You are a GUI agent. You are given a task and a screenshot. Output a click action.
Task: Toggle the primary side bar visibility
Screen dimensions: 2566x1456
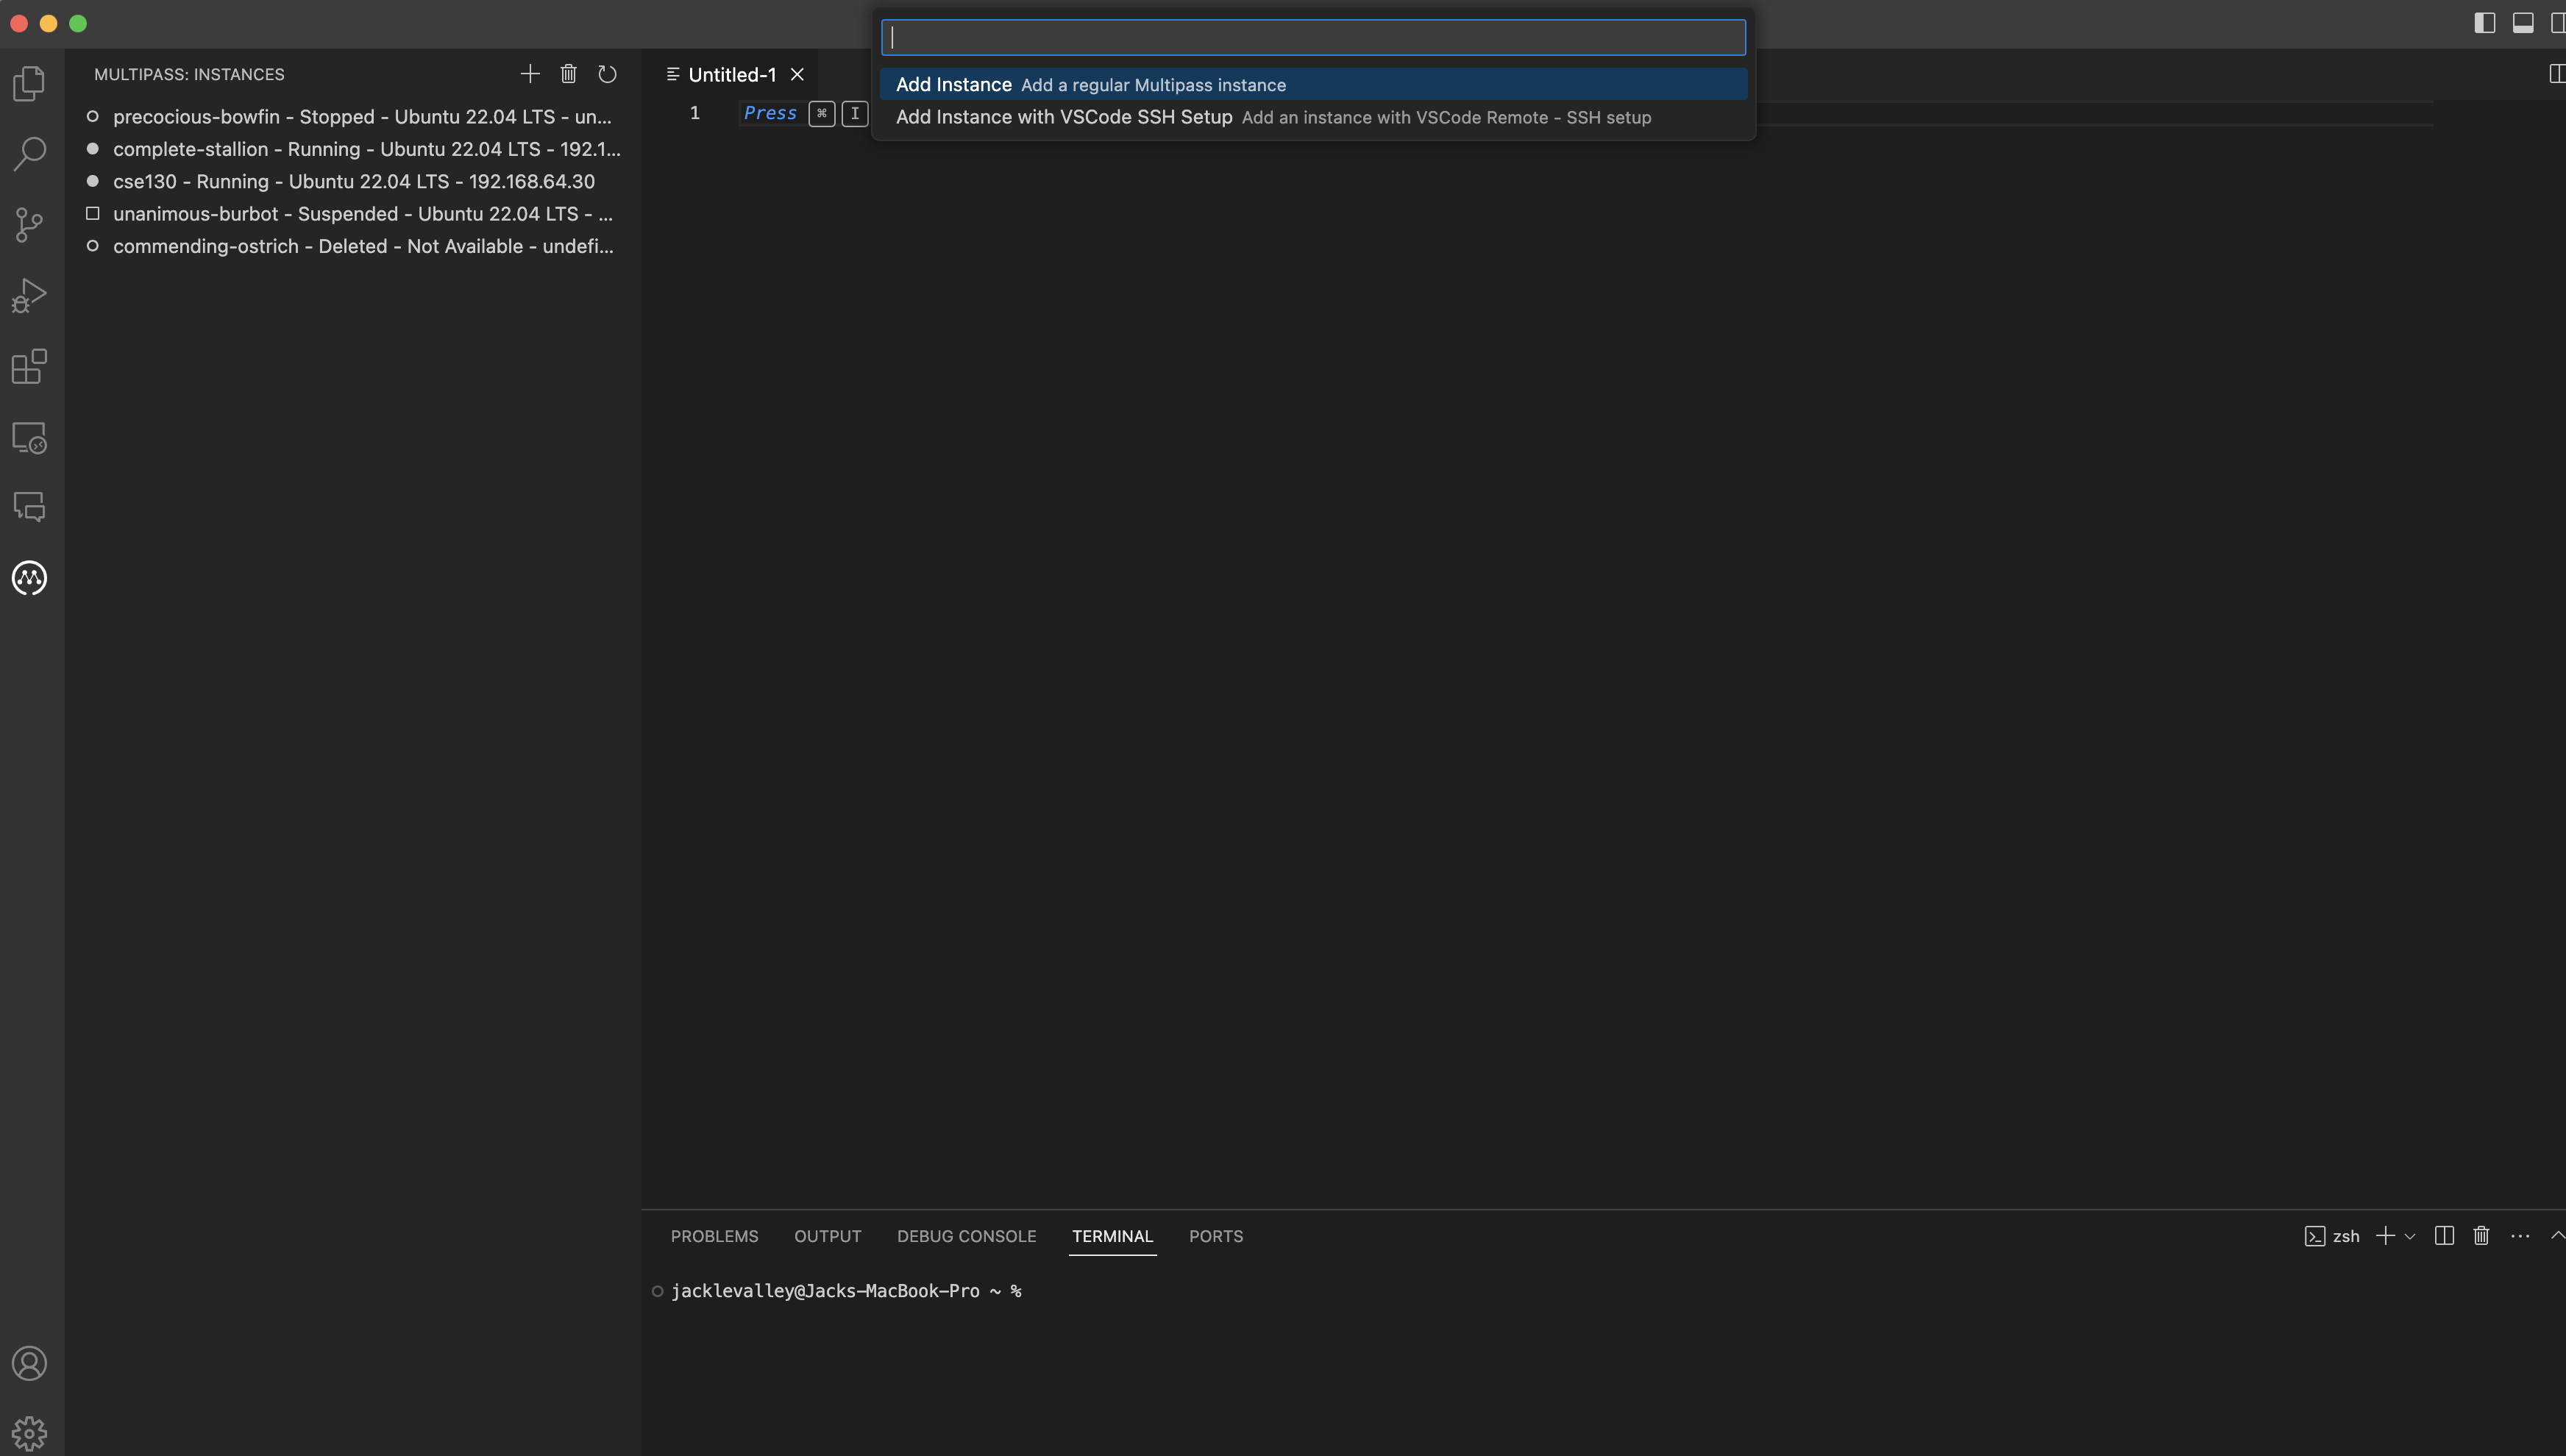2484,23
